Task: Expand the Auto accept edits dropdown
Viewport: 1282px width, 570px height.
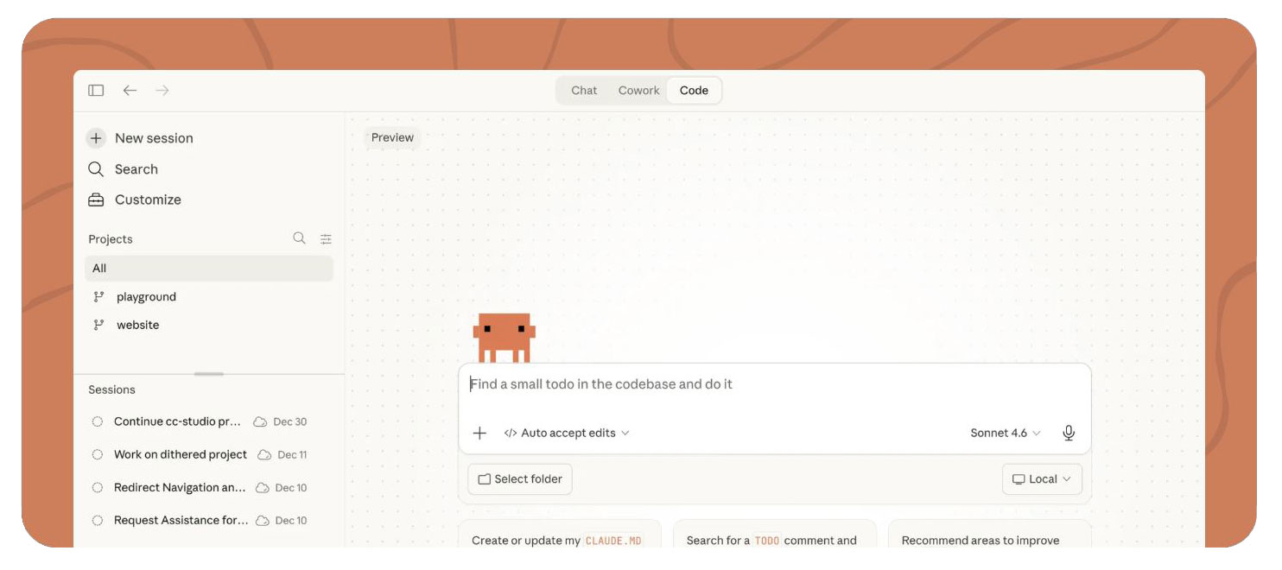Action: coord(567,433)
